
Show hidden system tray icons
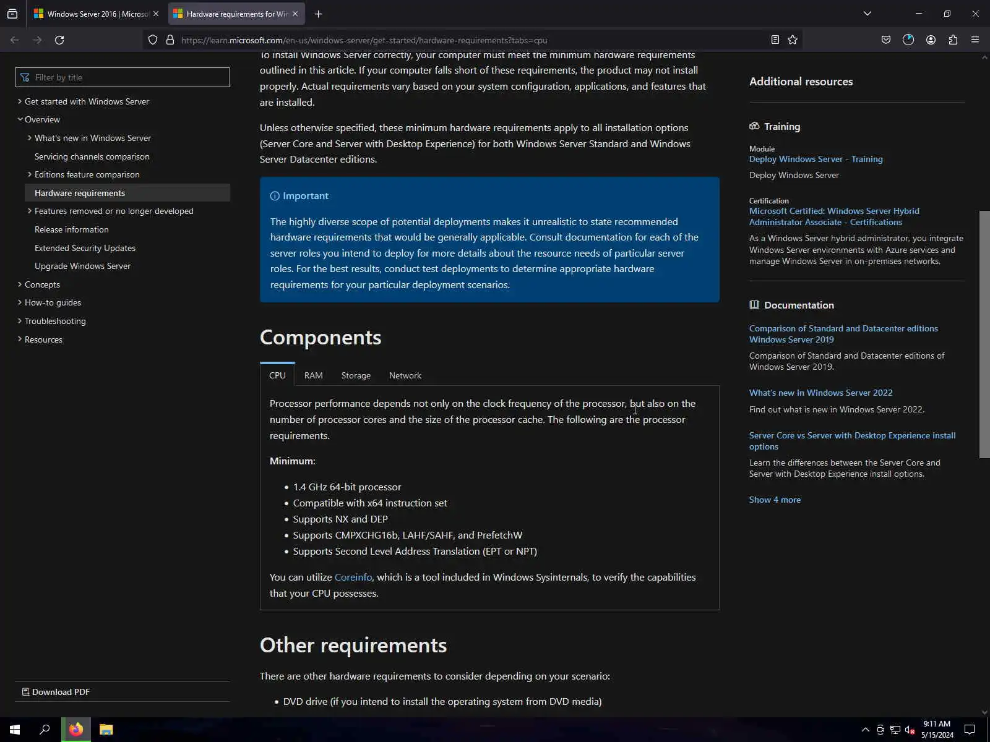tap(865, 730)
